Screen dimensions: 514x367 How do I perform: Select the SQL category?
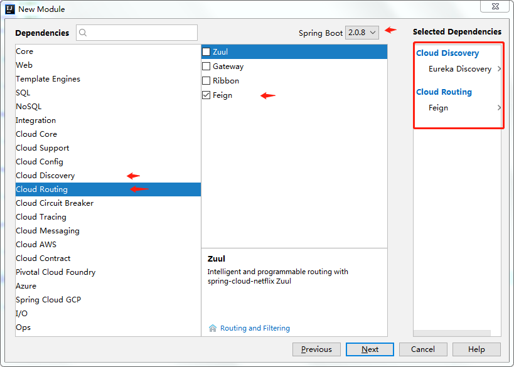click(x=108, y=93)
